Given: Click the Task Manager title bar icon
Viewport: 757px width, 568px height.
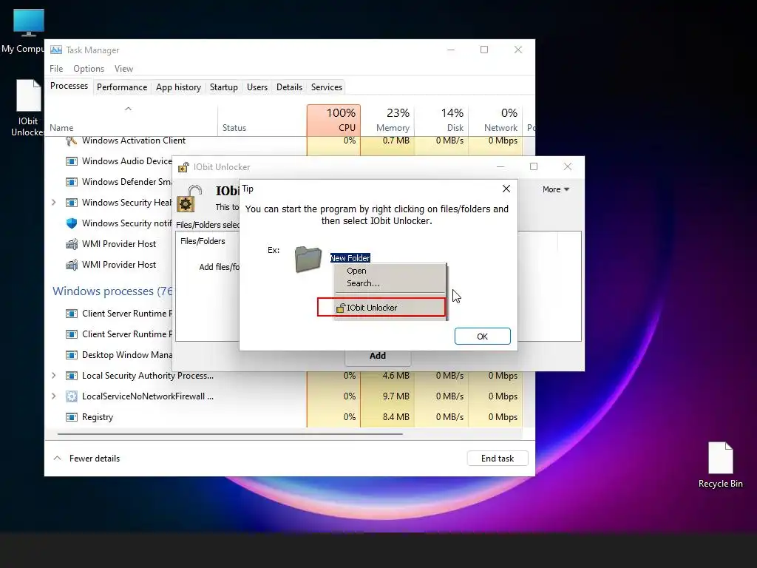Looking at the screenshot, I should point(56,50).
